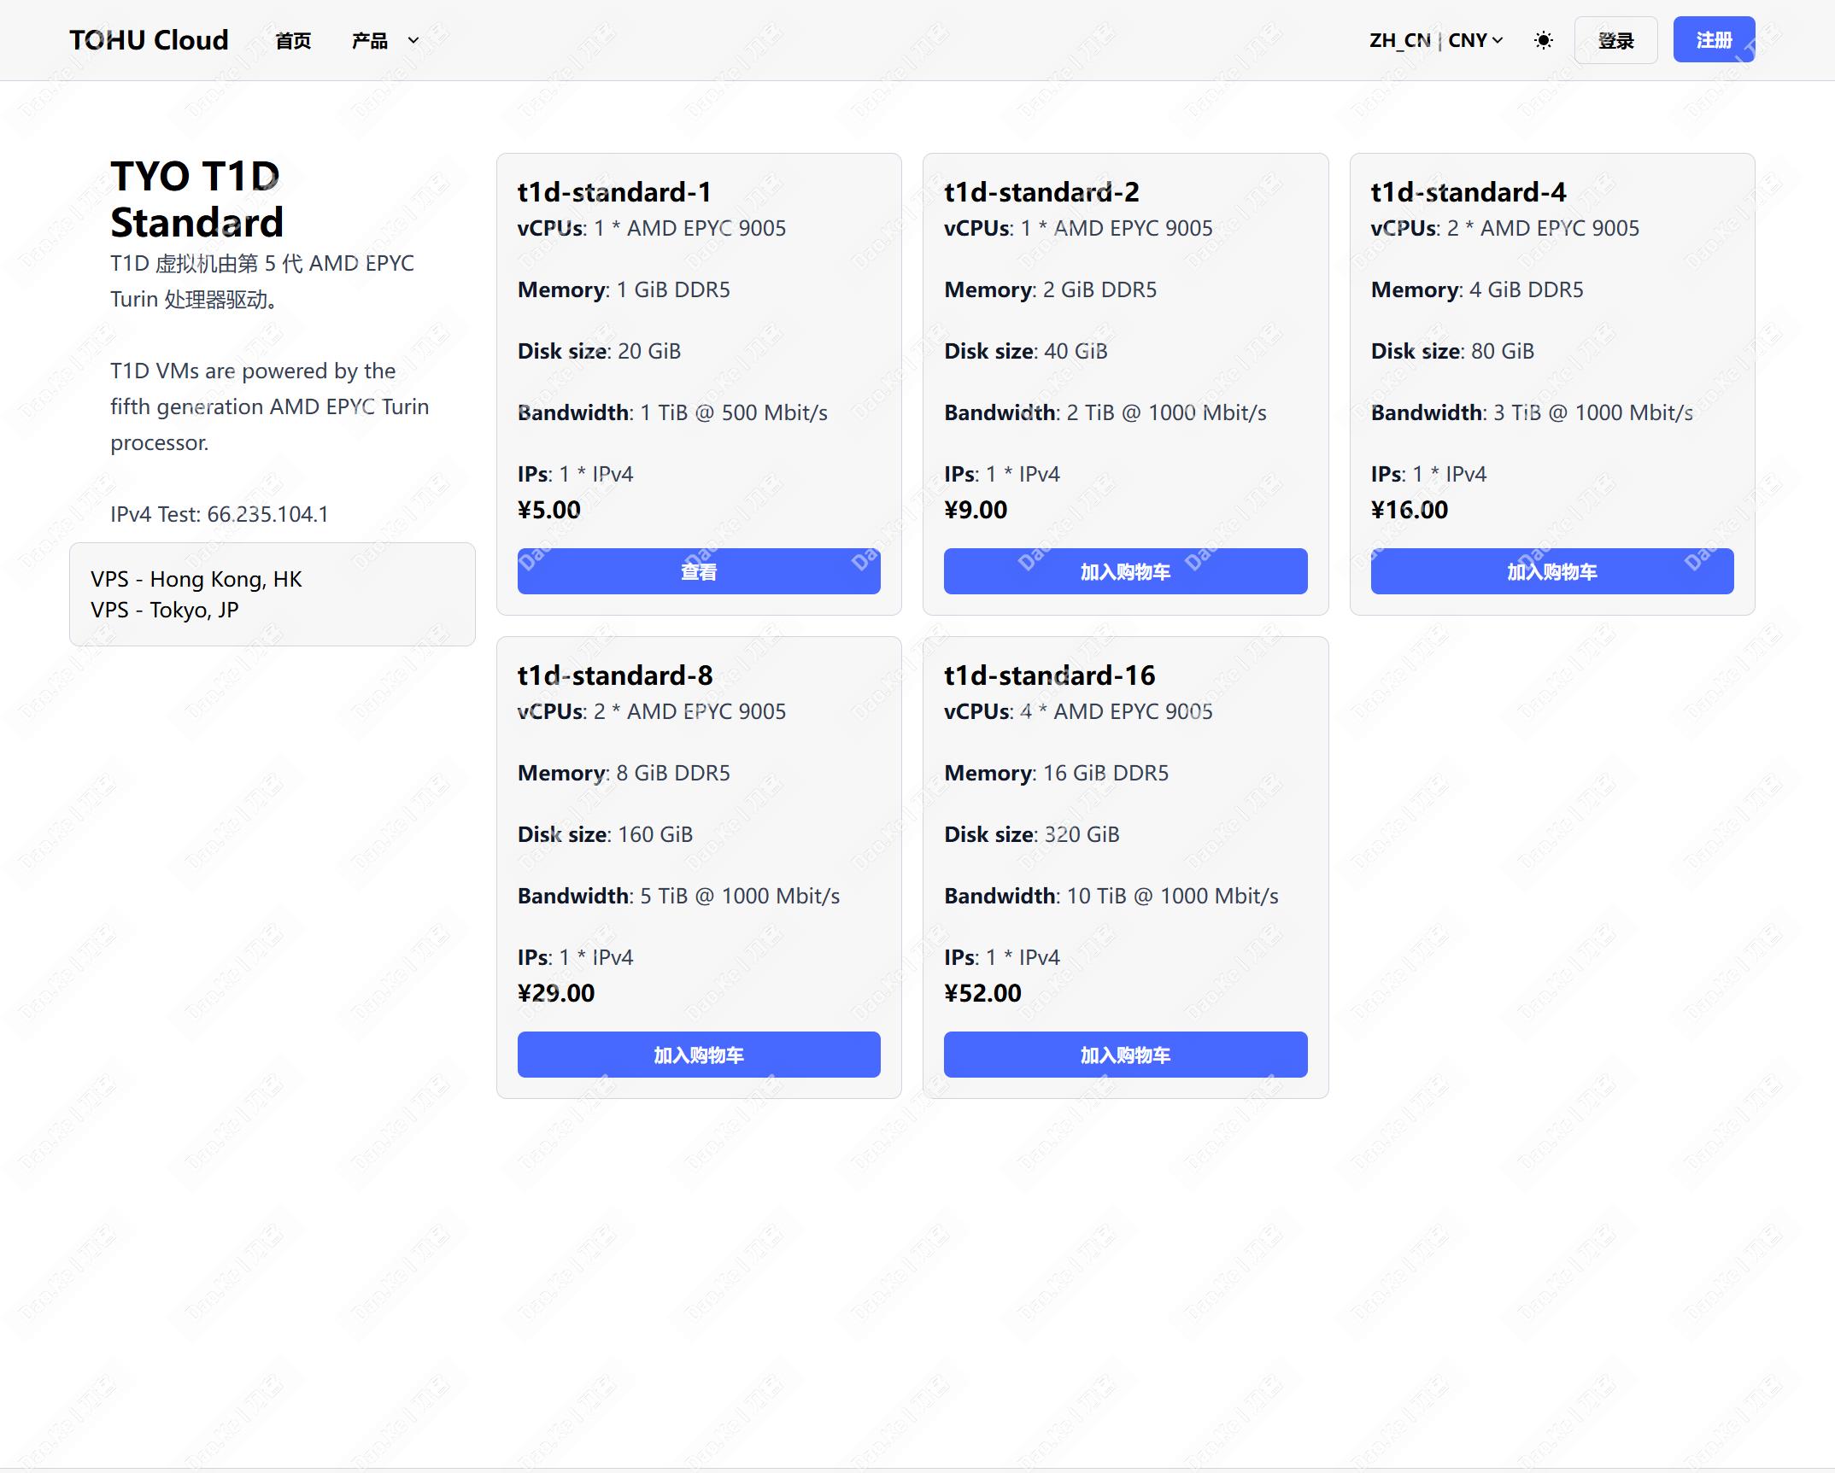Click the TYO T1D Standard heading

pyautogui.click(x=196, y=199)
